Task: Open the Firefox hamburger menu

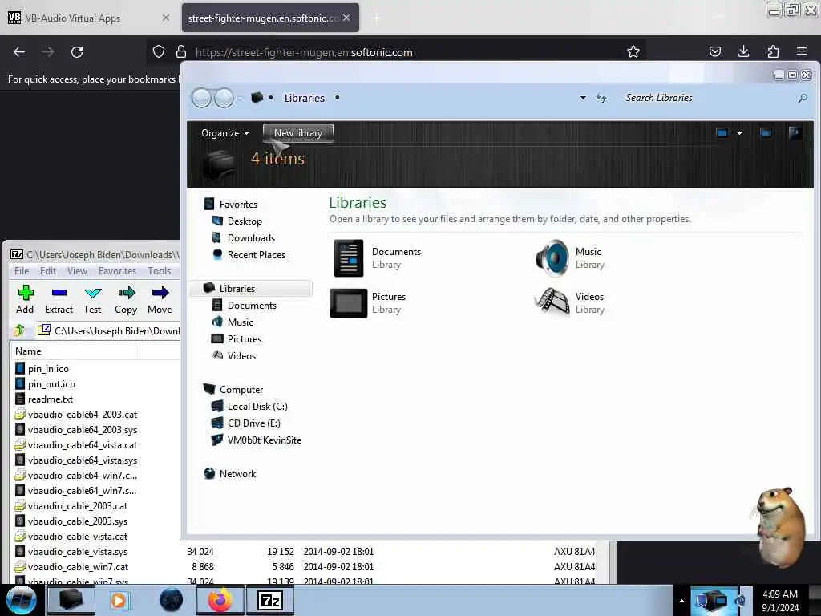Action: 802,51
